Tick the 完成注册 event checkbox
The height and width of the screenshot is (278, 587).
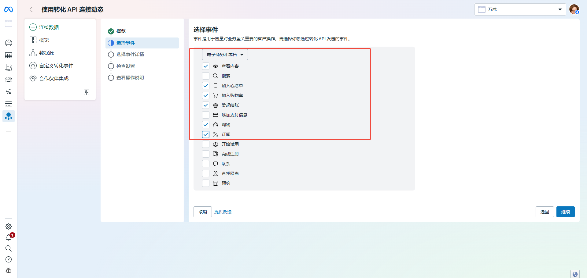pyautogui.click(x=206, y=154)
